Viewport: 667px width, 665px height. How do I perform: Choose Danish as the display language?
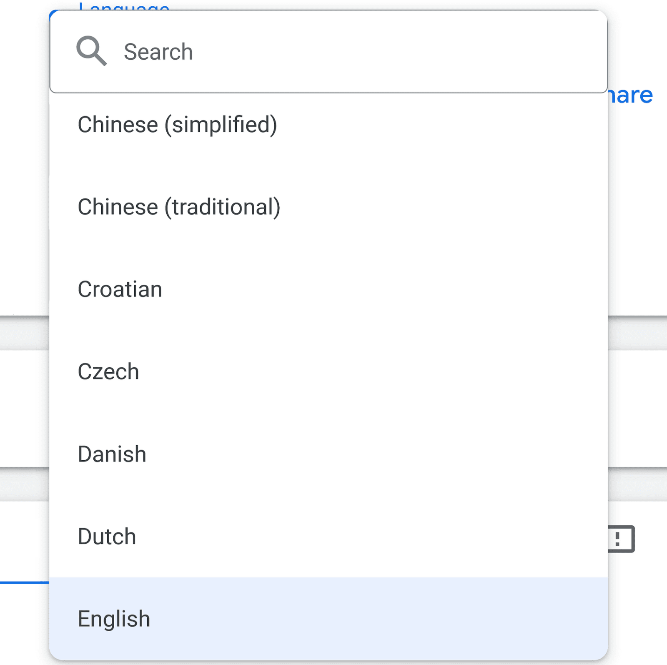(111, 453)
